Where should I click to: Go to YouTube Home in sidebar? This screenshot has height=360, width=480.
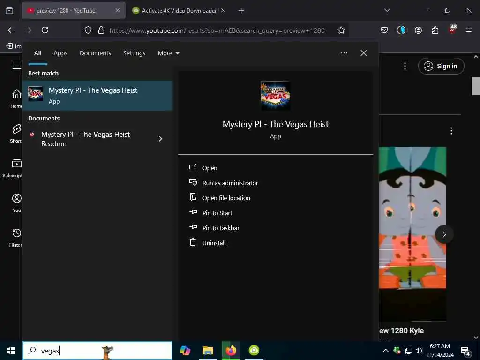point(16,98)
